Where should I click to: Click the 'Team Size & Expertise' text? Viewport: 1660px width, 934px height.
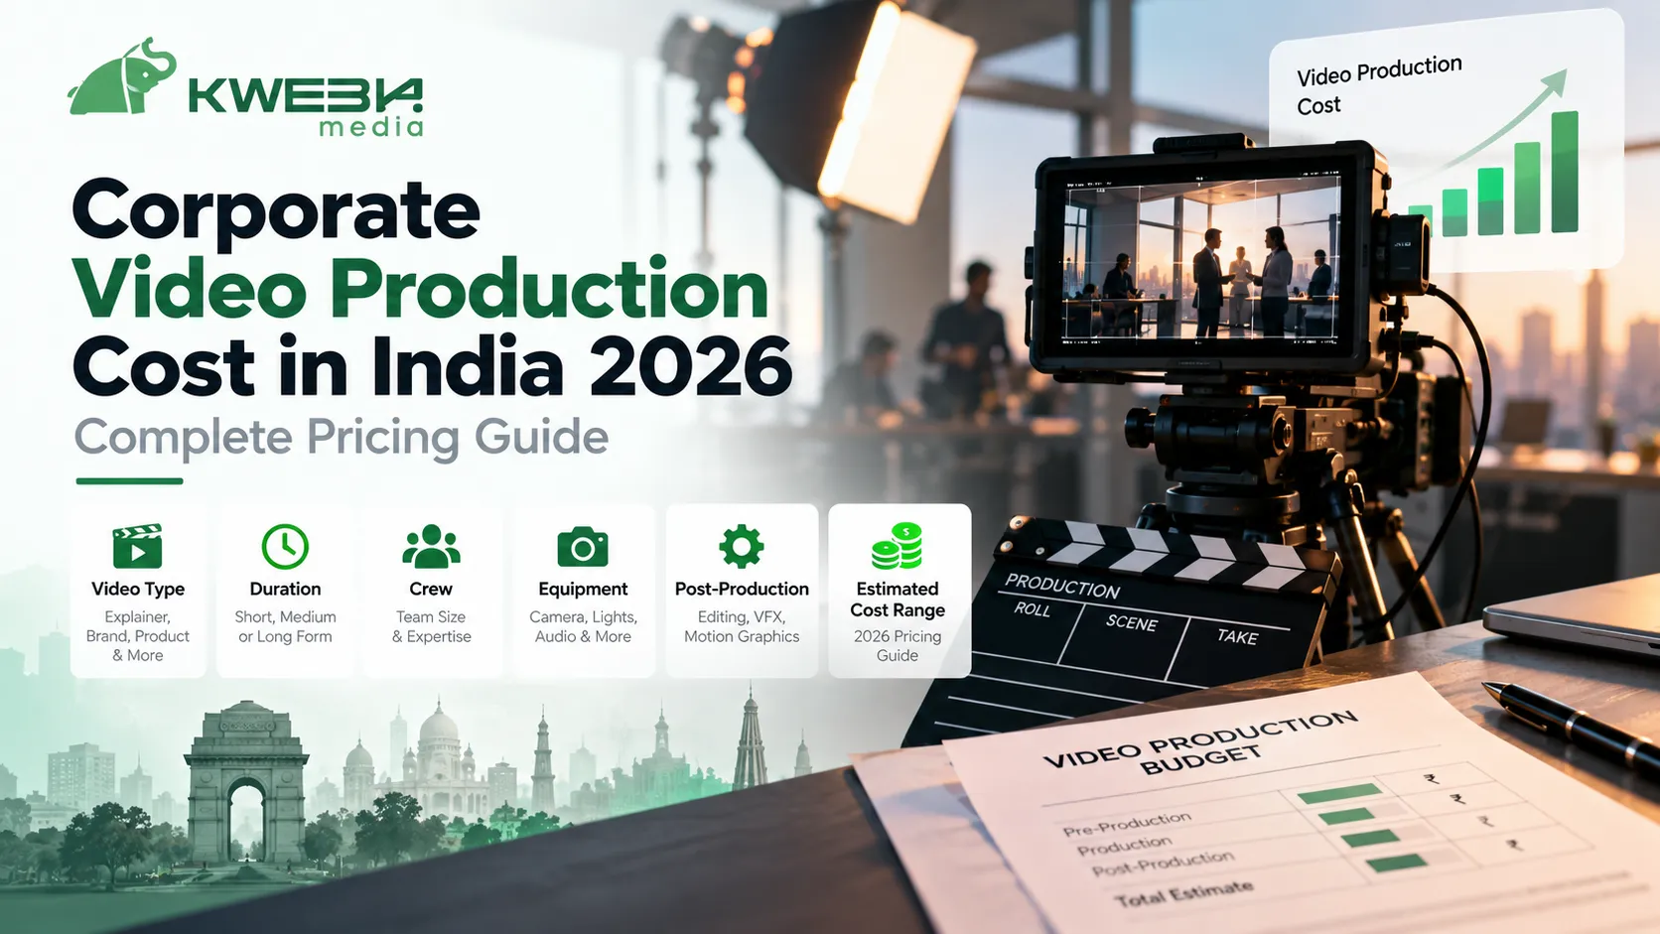coord(431,626)
